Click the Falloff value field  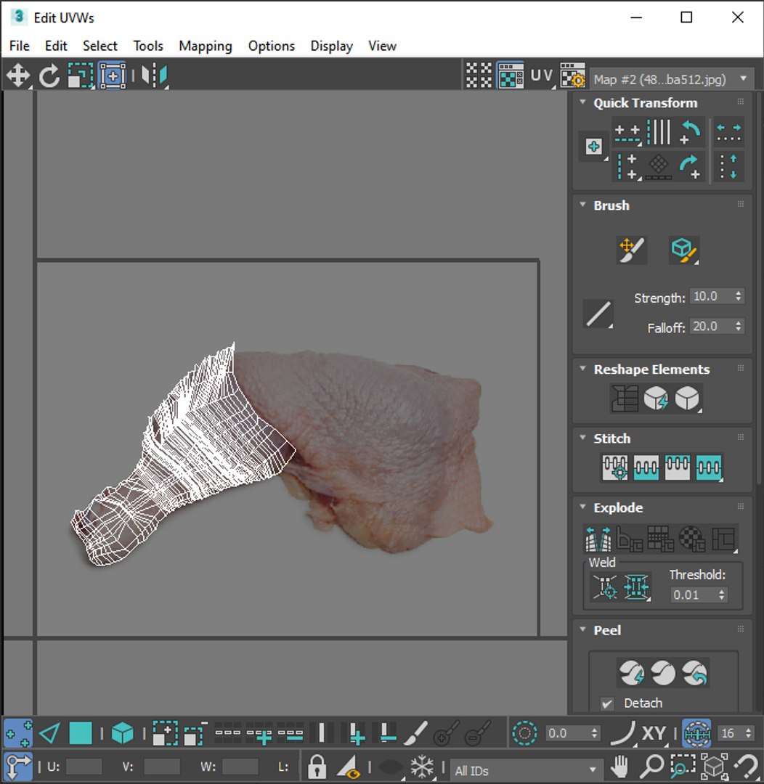point(712,327)
